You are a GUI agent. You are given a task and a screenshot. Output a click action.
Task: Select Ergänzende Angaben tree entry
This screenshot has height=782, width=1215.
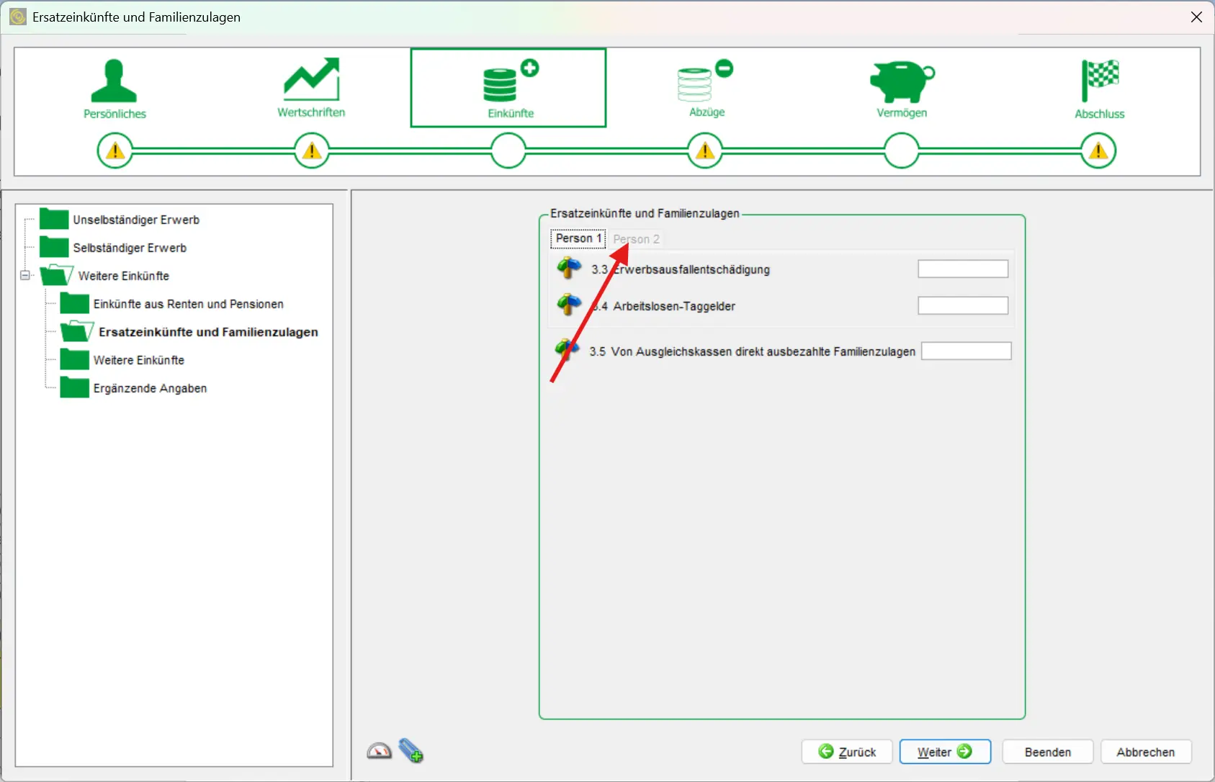(x=149, y=388)
